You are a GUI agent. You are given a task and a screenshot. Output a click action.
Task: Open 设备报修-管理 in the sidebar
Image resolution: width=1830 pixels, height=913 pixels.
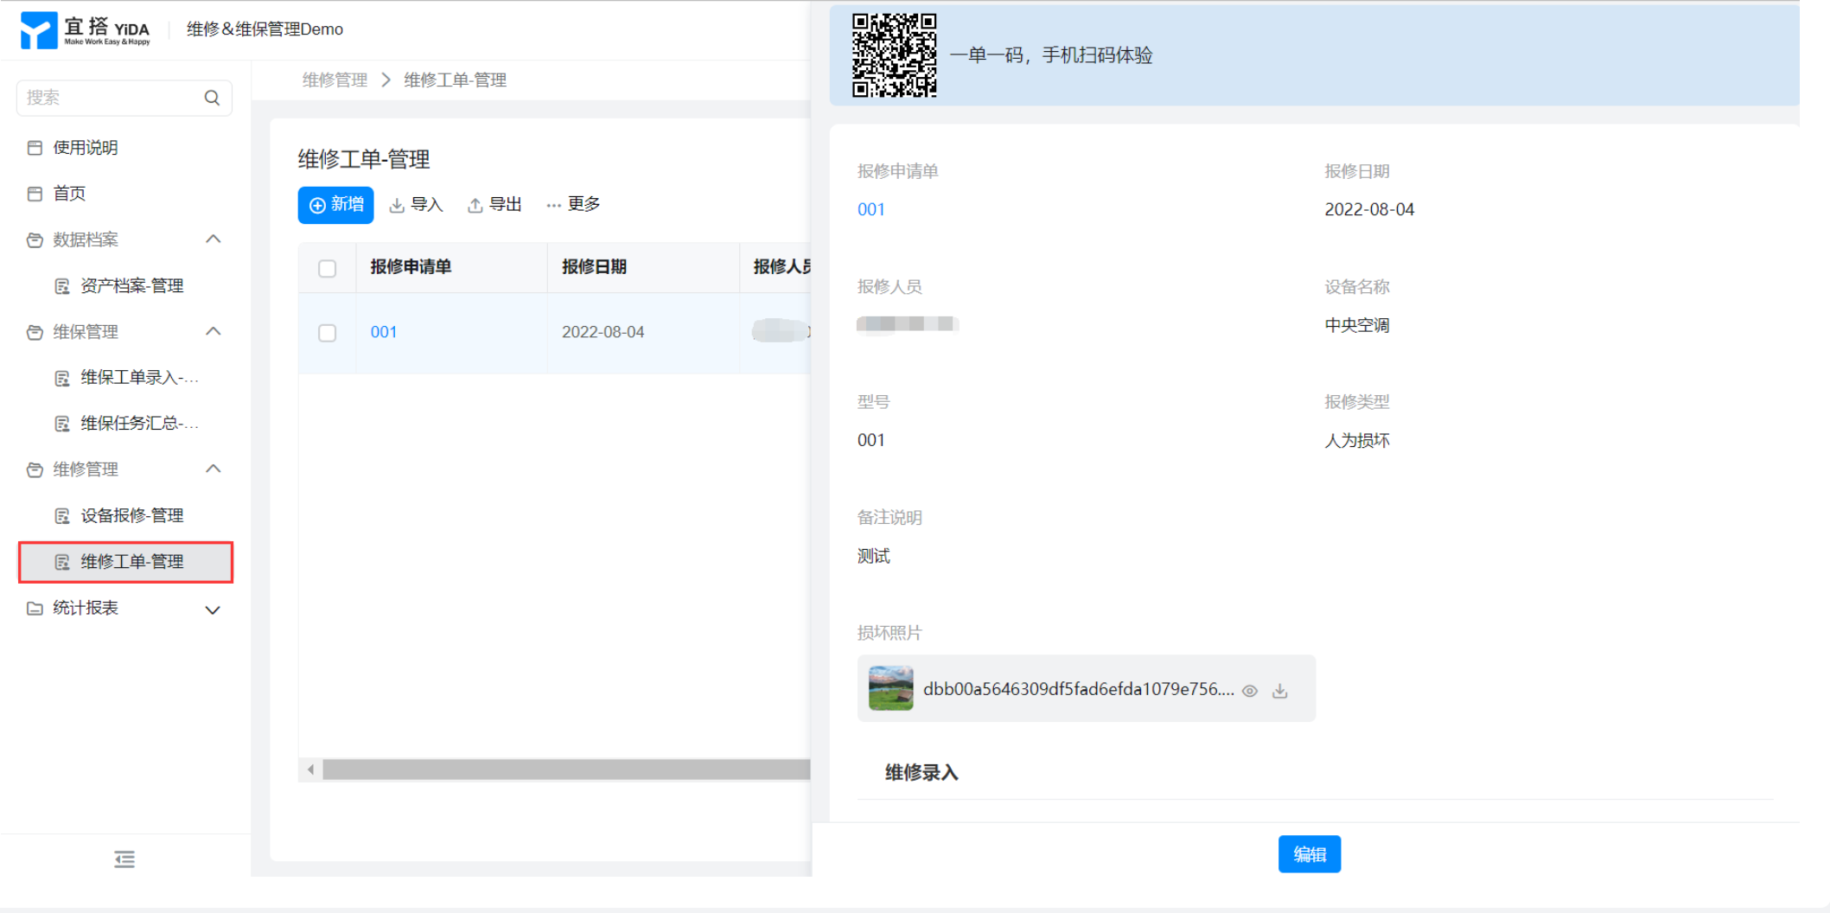[x=131, y=516]
